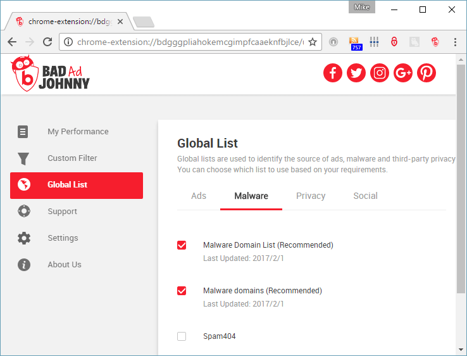Bookmark page with the star icon
This screenshot has width=467, height=356.
(x=313, y=42)
